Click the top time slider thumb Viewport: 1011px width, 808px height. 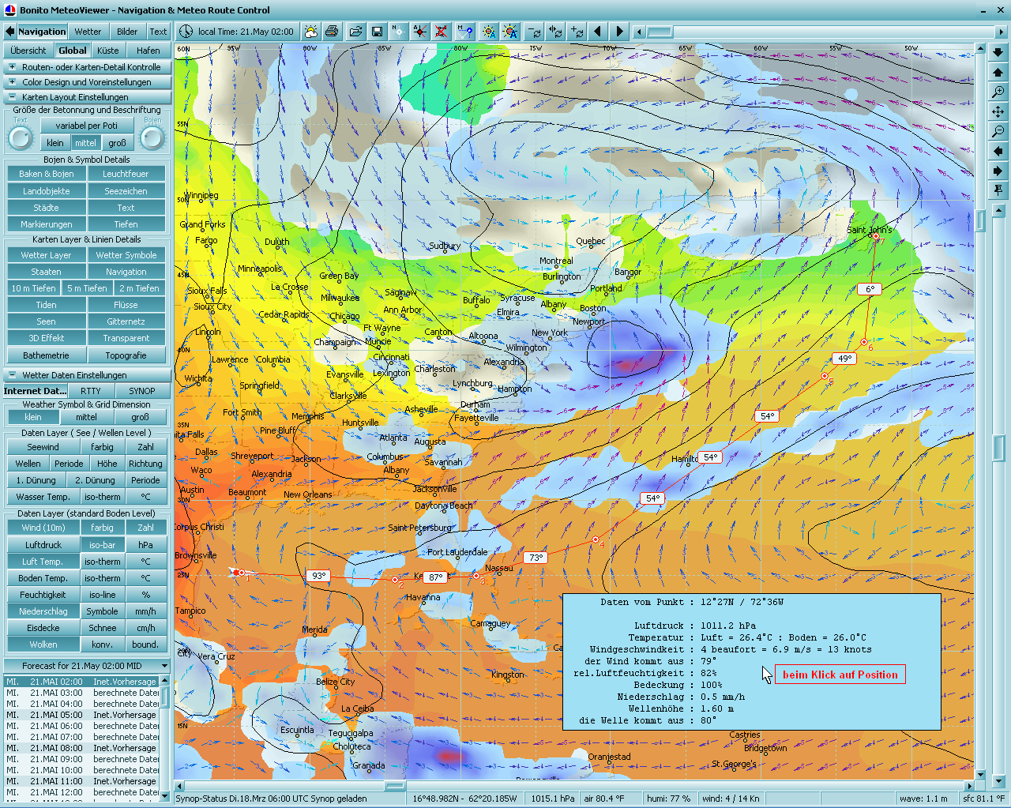660,32
